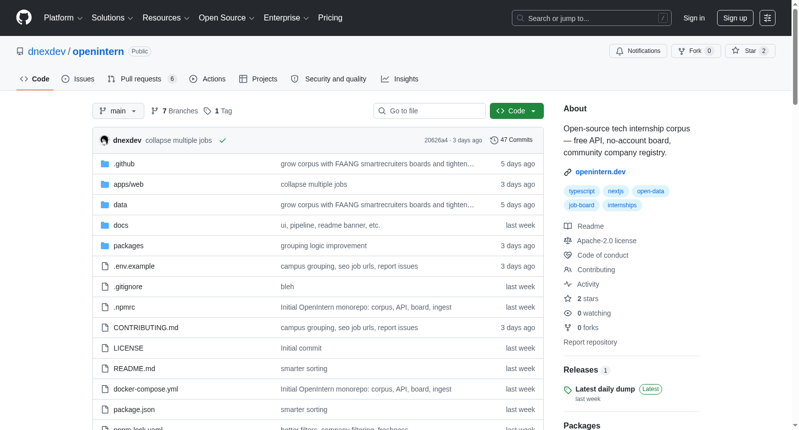This screenshot has height=430, width=799.
Task: Open the CONTRIBUTING.md file
Action: click(x=146, y=328)
